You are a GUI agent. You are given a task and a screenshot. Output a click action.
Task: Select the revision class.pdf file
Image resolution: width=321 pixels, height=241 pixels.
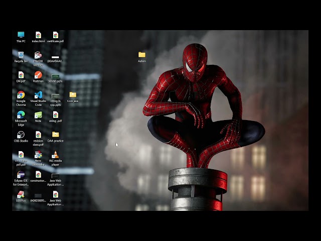pos(38,139)
